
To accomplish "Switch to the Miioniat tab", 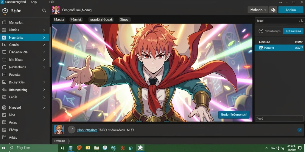I will 76,19.
